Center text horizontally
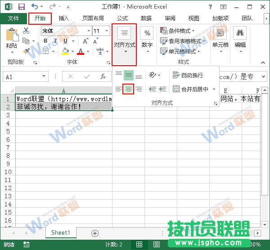This screenshot has width=270, height=250. 128,89
